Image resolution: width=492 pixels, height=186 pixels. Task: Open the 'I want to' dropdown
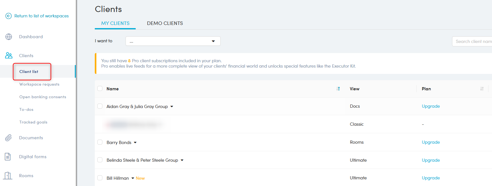(173, 41)
